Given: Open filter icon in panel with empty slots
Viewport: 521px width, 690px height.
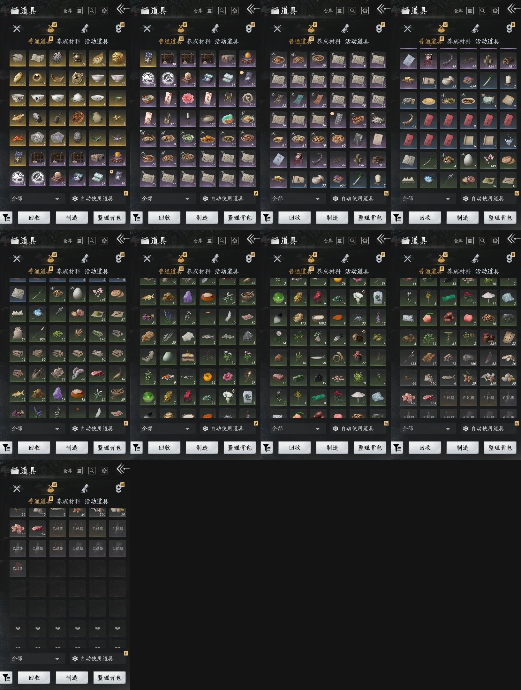Looking at the screenshot, I should 6,678.
